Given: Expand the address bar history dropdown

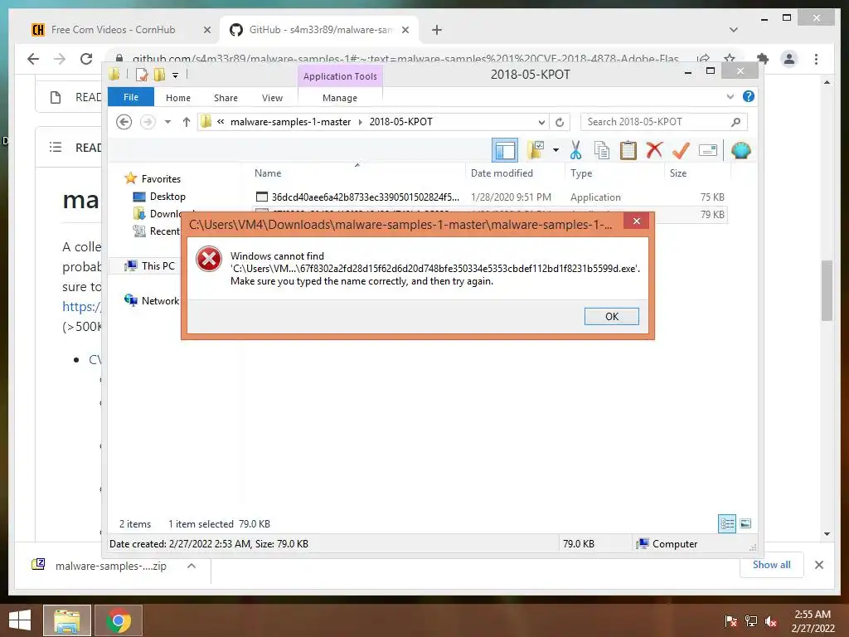Looking at the screenshot, I should click(x=541, y=122).
